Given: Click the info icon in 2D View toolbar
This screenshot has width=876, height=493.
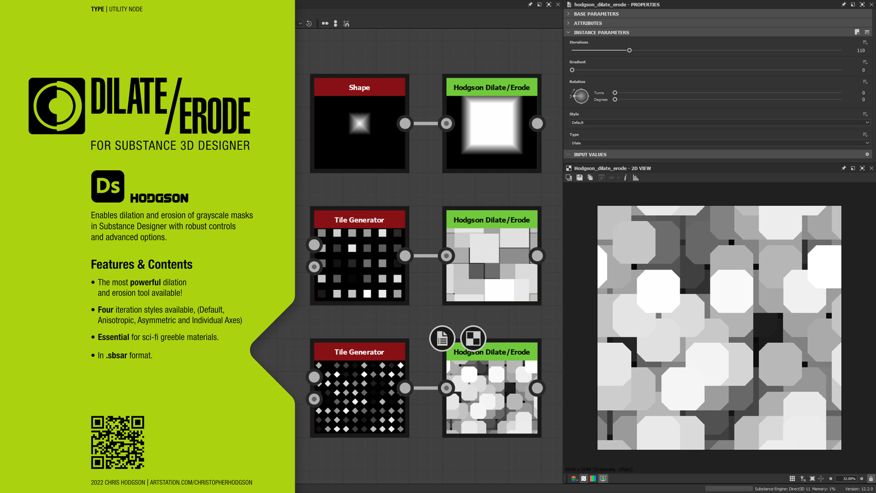Looking at the screenshot, I should [625, 177].
